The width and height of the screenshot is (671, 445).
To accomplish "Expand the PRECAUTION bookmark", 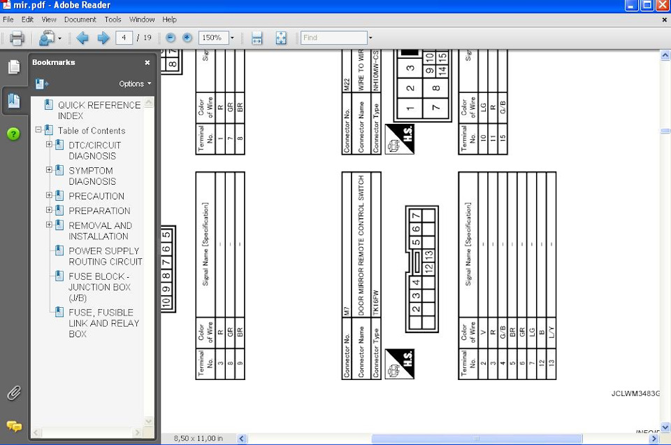I will tap(49, 195).
